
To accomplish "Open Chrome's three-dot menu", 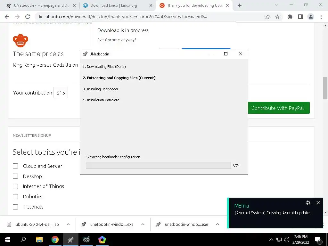I will (321, 17).
